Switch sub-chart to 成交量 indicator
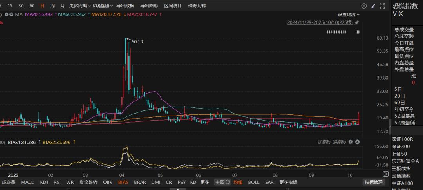The image size is (423, 190). tap(9, 182)
